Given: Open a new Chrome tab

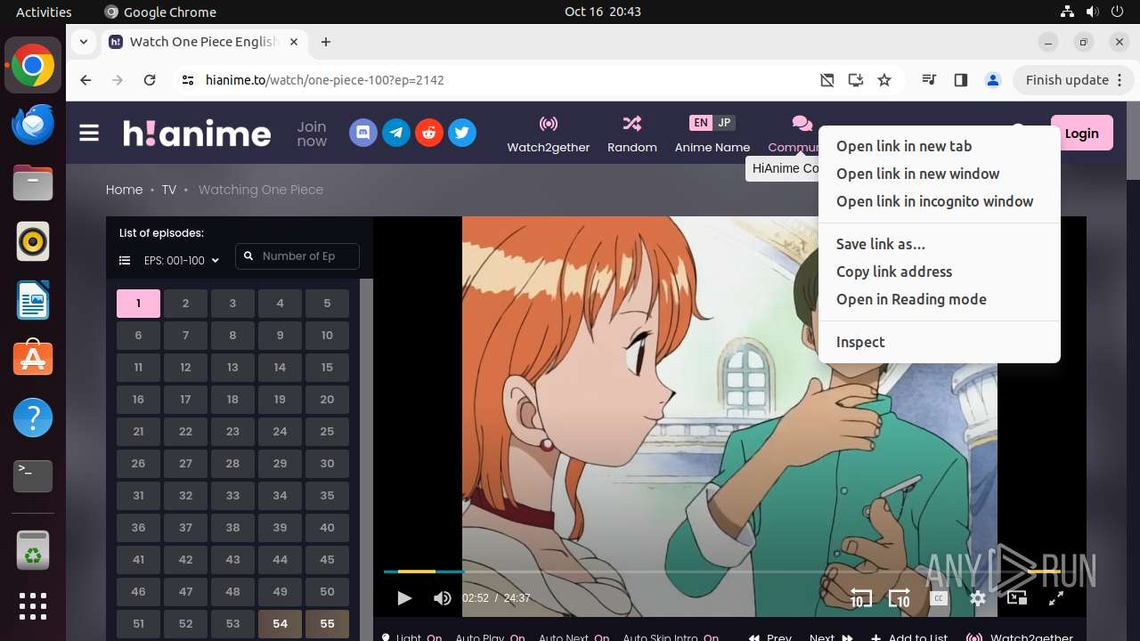Looking at the screenshot, I should pyautogui.click(x=326, y=42).
